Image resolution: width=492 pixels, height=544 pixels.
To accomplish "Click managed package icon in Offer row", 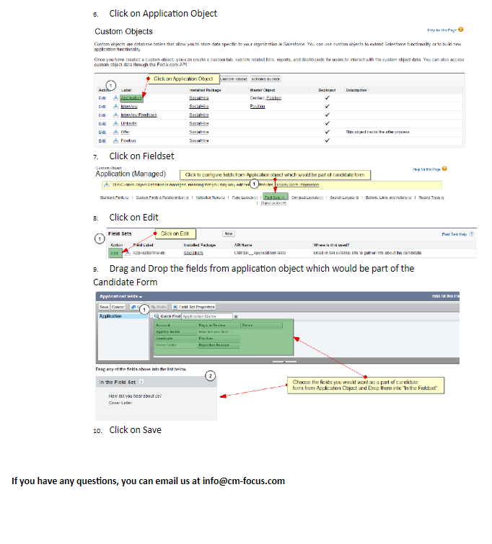I will (115, 132).
